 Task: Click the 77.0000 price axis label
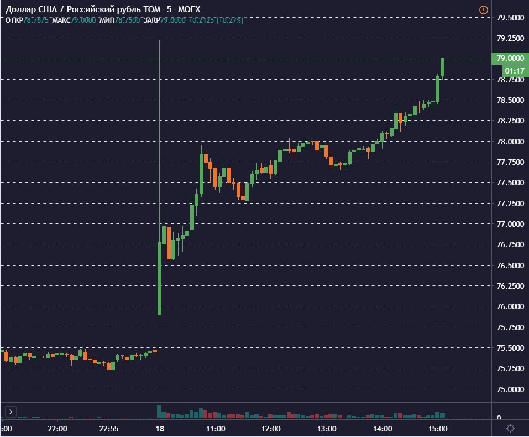510,224
